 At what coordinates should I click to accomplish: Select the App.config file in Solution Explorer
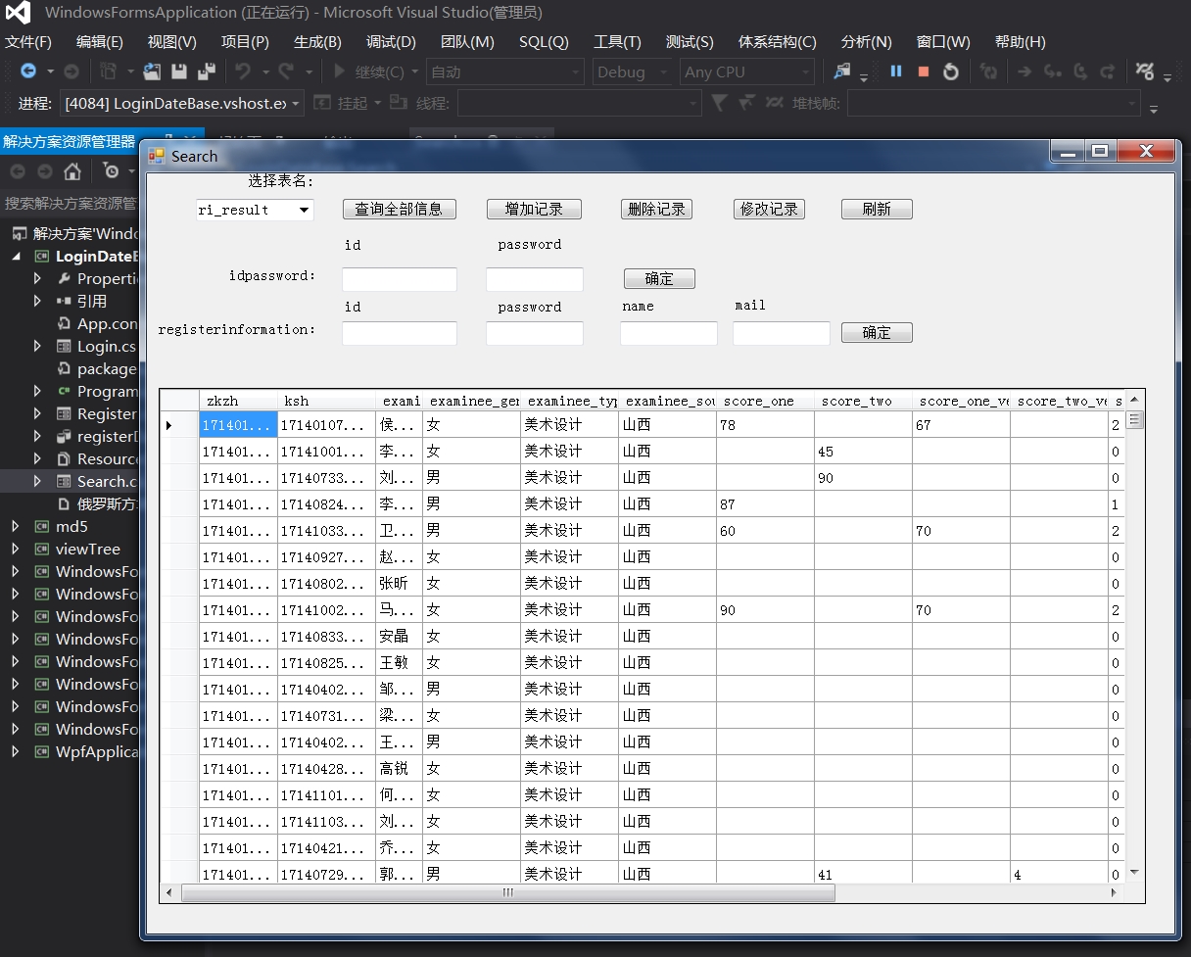tap(97, 323)
